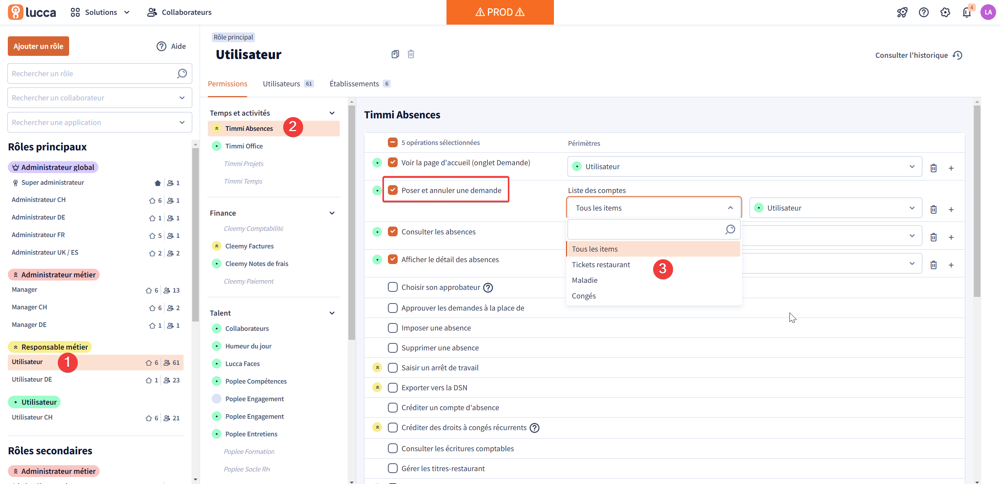
Task: Add perimeter on Voir la page d'accueil row
Action: click(x=951, y=168)
